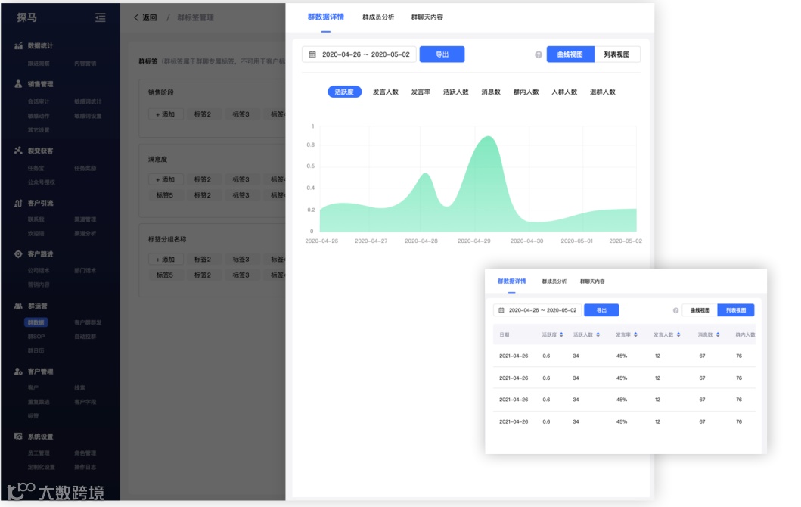The width and height of the screenshot is (801, 507).
Task: Select the 群内人数 metric above chart
Action: click(526, 92)
